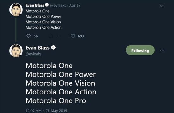Open Evan Blass avatar on the Apr 17 tweet
The image size is (174, 113).
[16, 10]
